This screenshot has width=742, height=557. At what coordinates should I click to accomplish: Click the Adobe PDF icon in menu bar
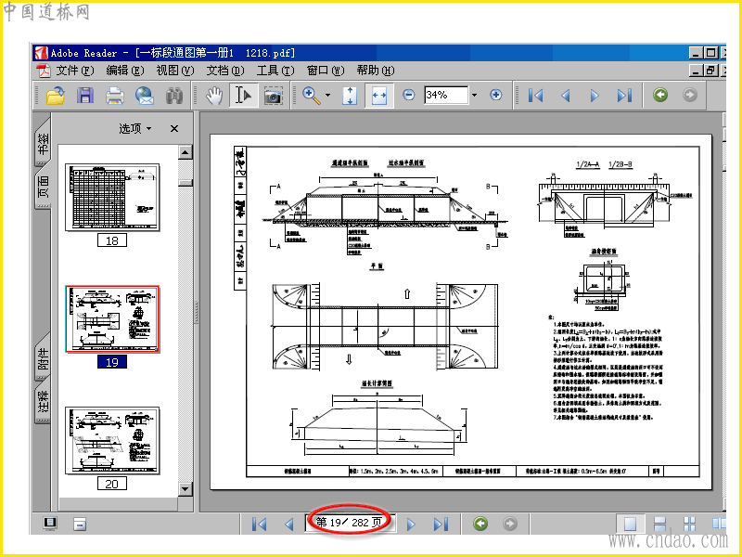click(x=44, y=71)
